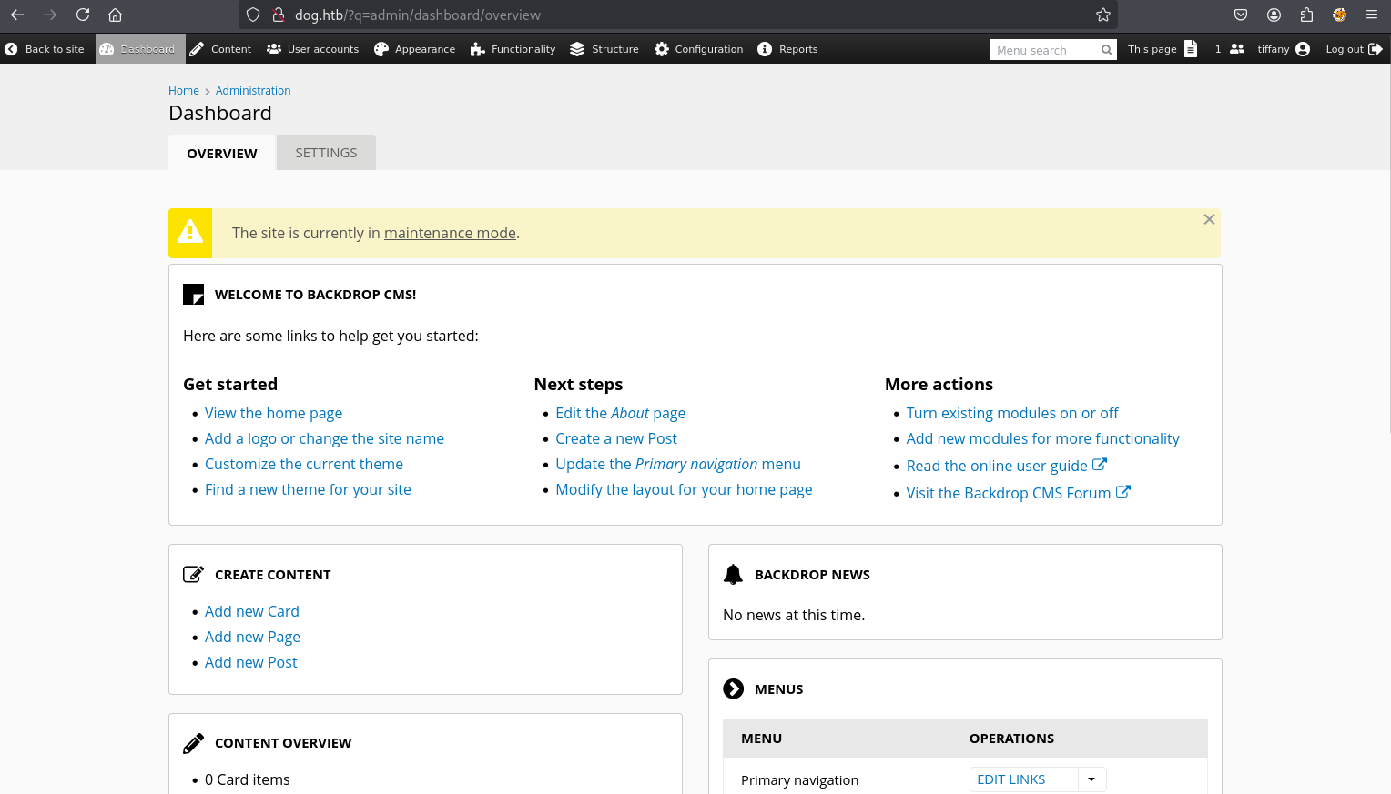Click the yellow warning triangle icon
Screen dimensions: 1391x794
[x=190, y=233]
